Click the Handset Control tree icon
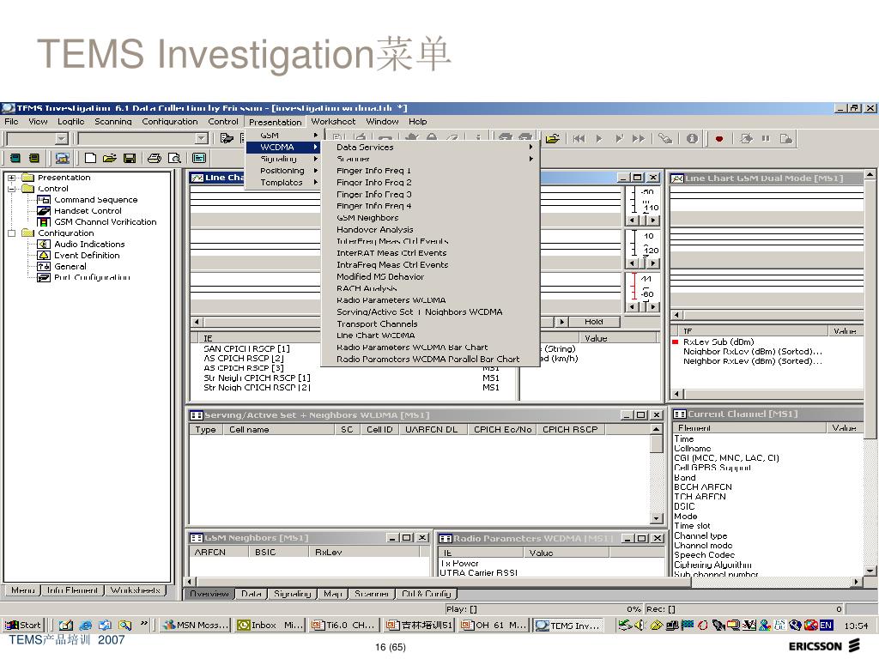The image size is (879, 659). 44,211
